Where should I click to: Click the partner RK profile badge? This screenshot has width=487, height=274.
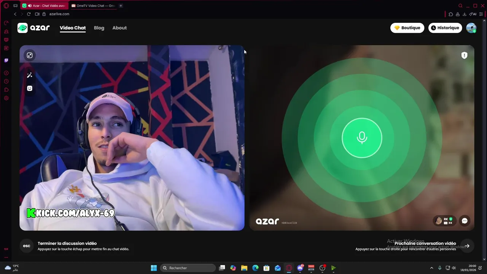pos(444,221)
